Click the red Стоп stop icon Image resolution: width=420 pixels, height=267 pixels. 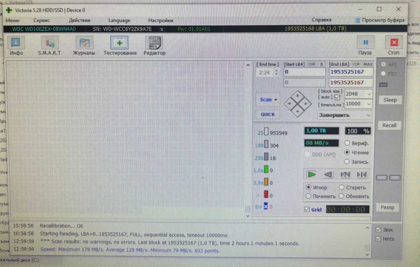[394, 42]
